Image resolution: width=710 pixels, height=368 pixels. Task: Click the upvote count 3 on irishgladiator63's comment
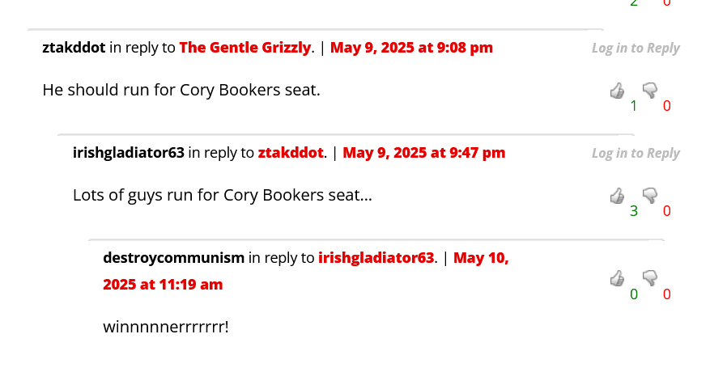(634, 211)
